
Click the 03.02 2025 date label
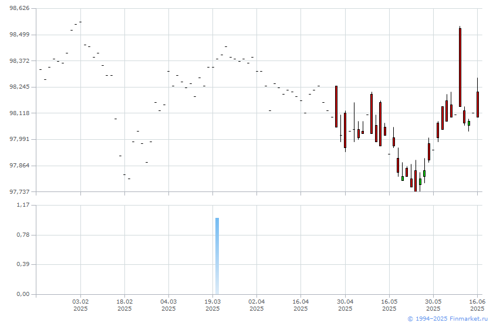80,305
